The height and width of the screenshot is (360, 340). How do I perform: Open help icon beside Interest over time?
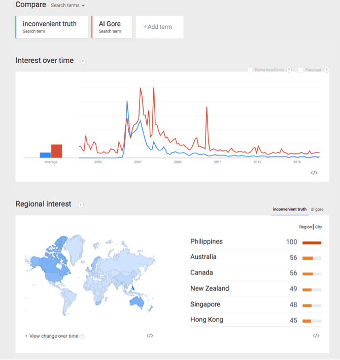tap(83, 61)
